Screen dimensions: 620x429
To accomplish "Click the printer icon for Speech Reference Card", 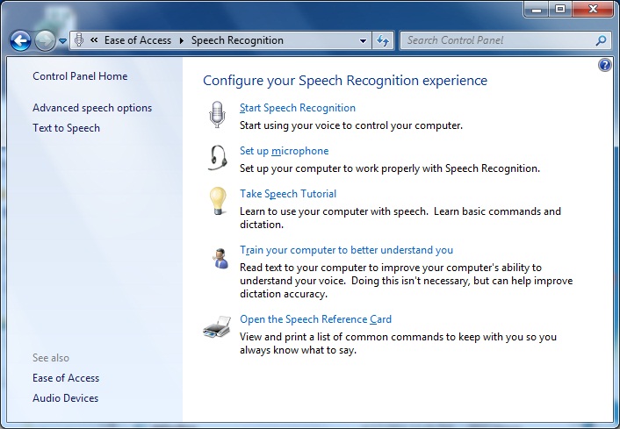I will [217, 327].
